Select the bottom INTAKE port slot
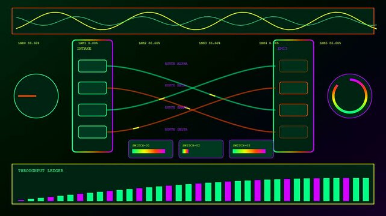 pos(93,132)
